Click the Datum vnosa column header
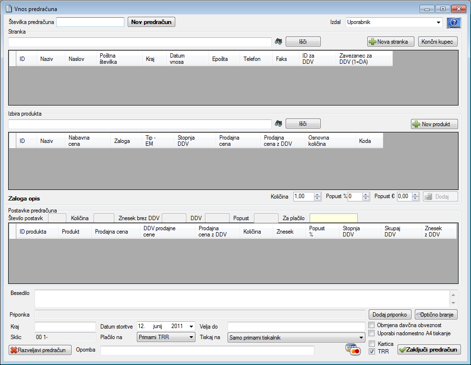The width and height of the screenshot is (471, 365). (187, 59)
